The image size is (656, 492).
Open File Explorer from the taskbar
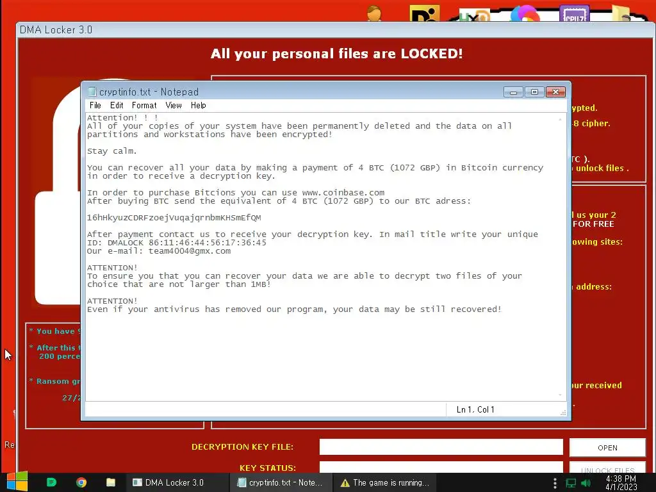[x=111, y=482]
